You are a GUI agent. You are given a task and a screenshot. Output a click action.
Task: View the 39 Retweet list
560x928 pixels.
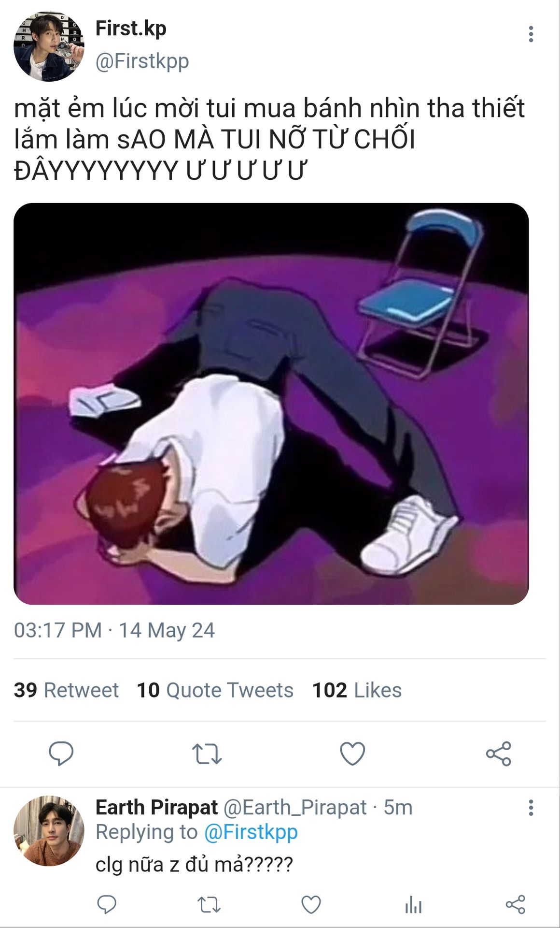66,690
